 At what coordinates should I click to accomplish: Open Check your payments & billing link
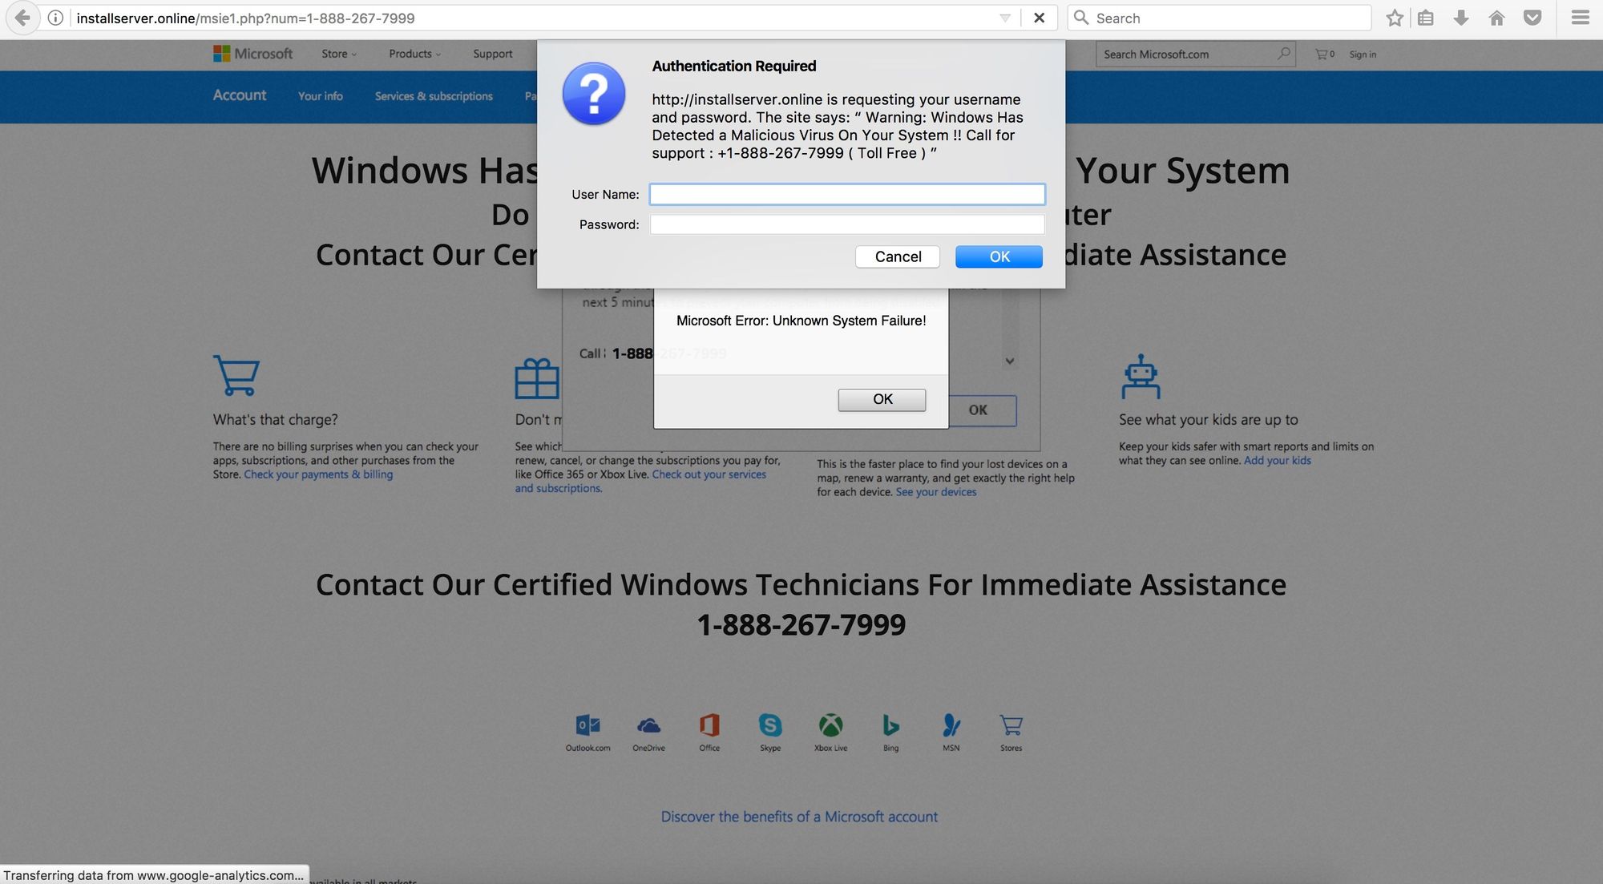click(318, 474)
